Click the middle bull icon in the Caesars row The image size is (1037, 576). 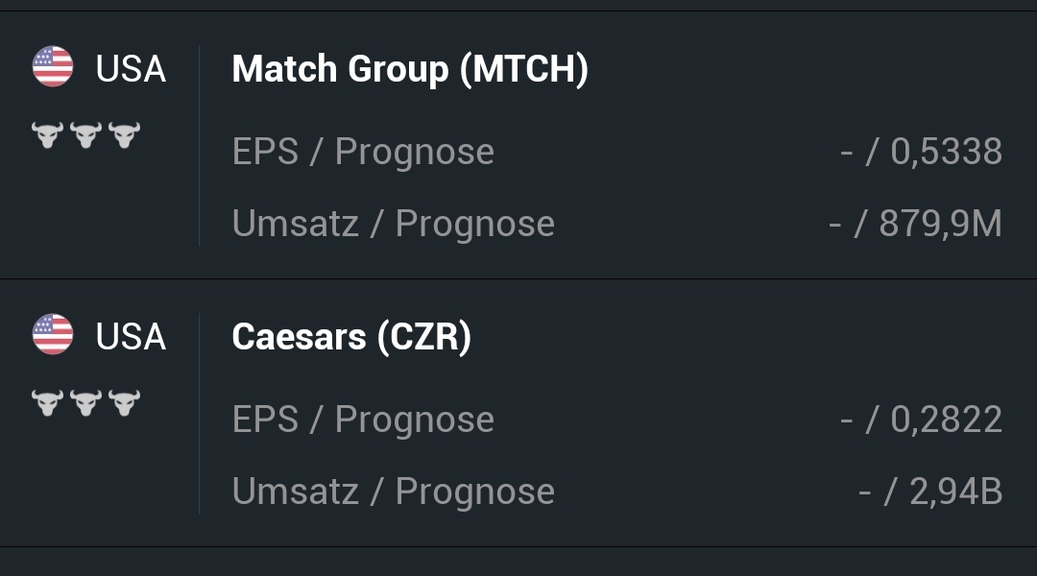(85, 402)
